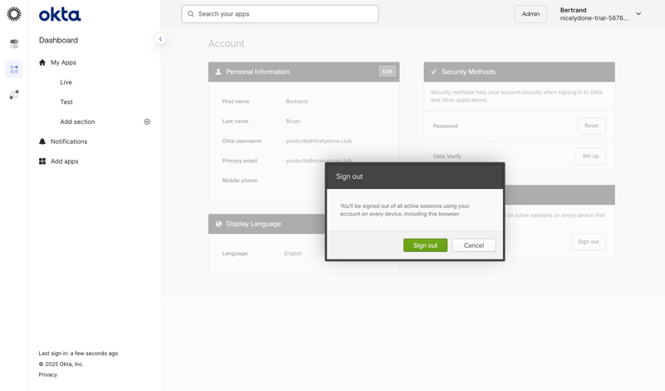Viewport: 665px width, 391px height.
Task: Click the grid icon beside Add apps
Action: pyautogui.click(x=42, y=161)
